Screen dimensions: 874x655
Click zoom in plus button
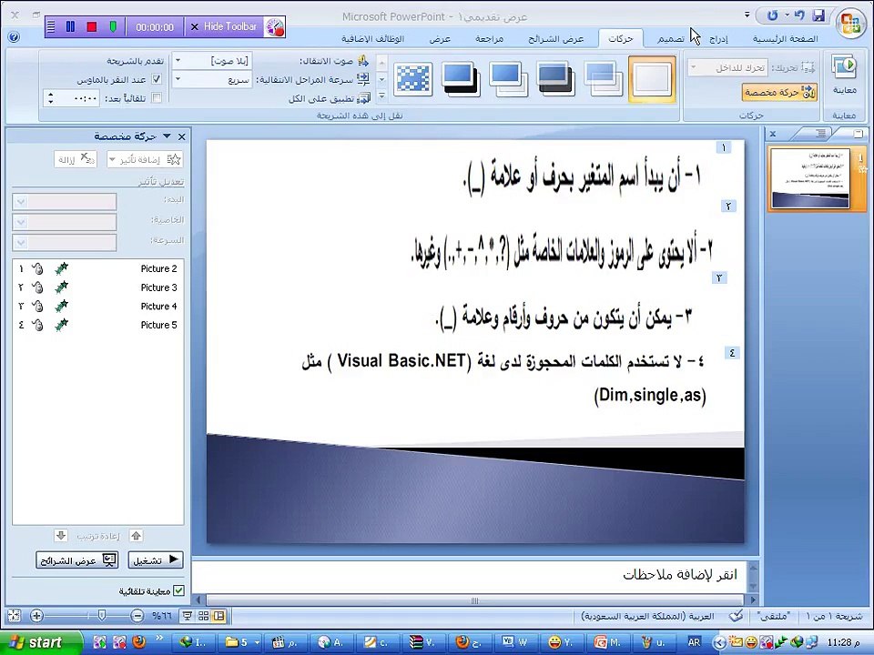36,616
